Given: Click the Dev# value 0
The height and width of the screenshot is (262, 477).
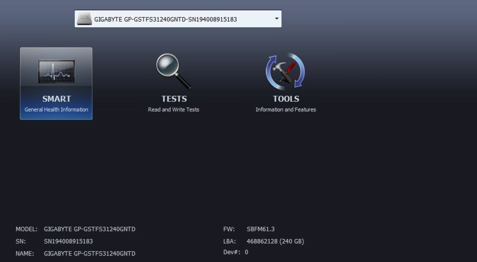Looking at the screenshot, I should click(247, 252).
